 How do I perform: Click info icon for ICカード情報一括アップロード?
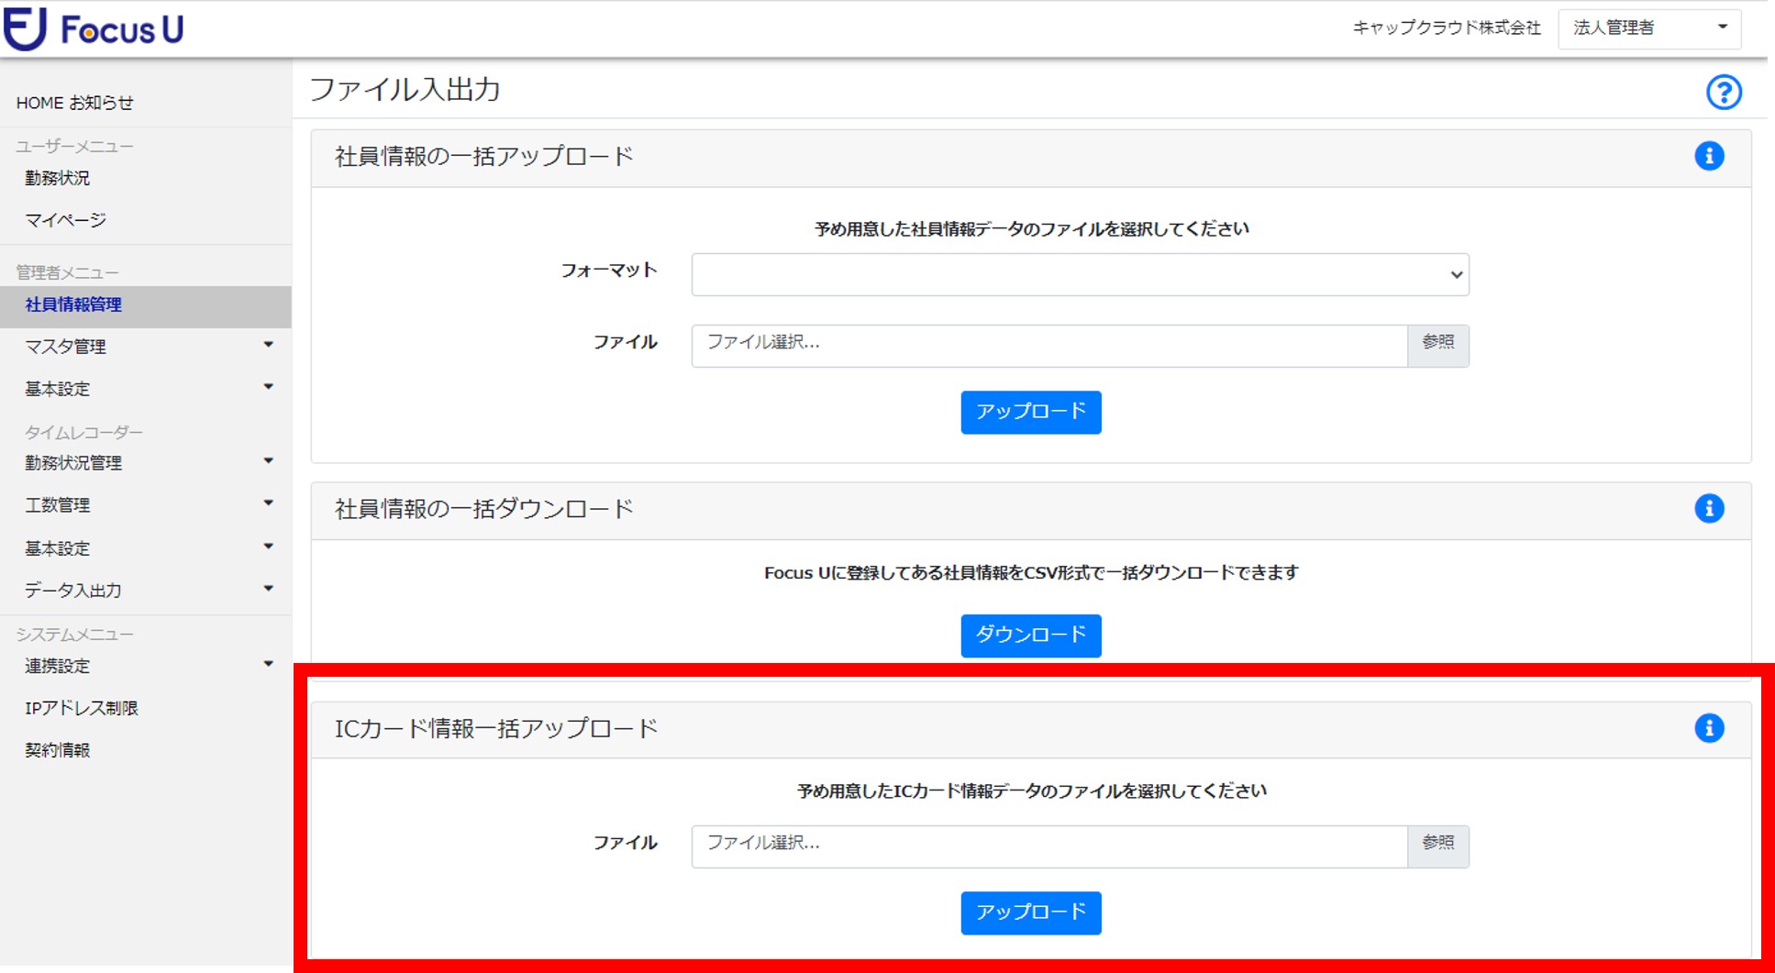1709,728
